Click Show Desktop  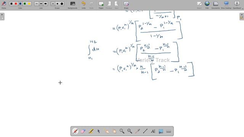tap(226, 5)
